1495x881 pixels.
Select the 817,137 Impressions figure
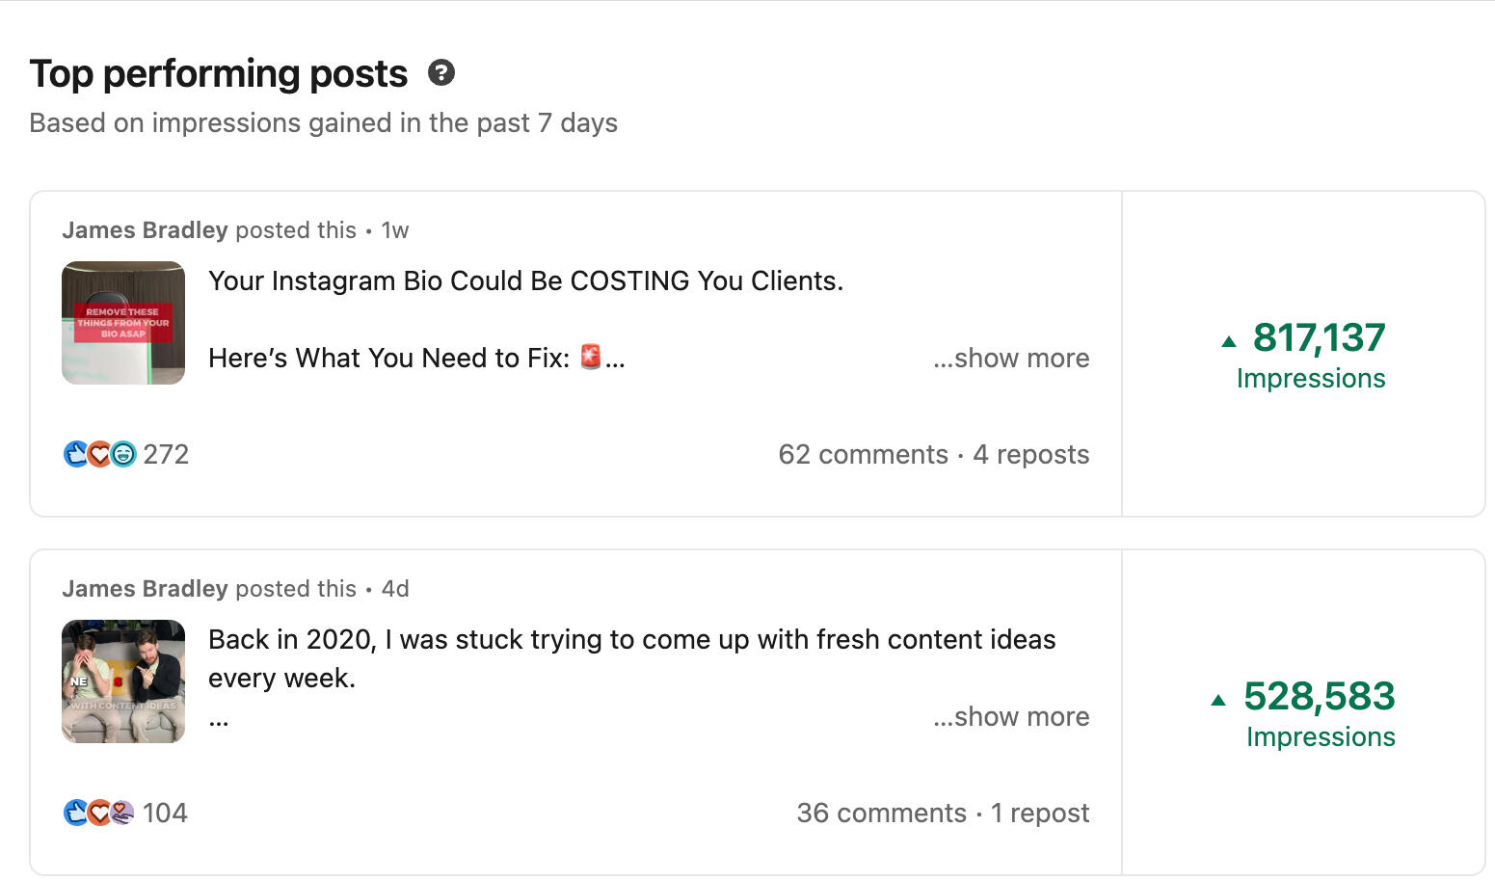pos(1318,338)
